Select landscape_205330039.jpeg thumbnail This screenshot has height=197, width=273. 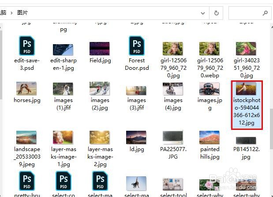coord(26,137)
